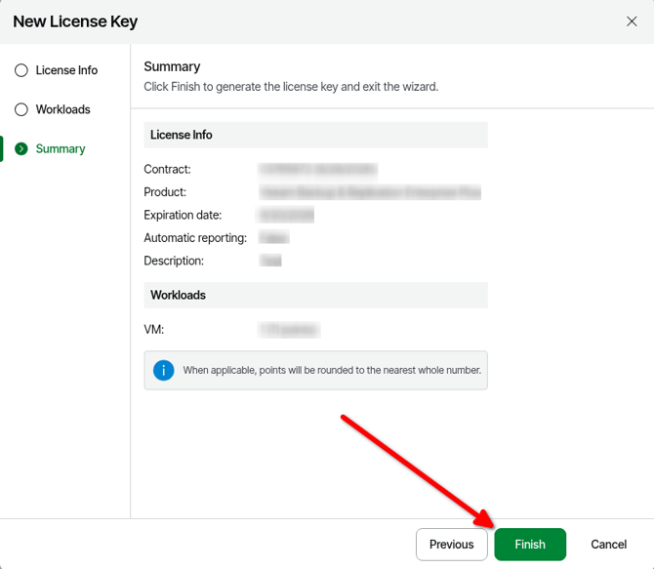Close the New License Key dialog
Screen dimensions: 654x569
tap(632, 21)
